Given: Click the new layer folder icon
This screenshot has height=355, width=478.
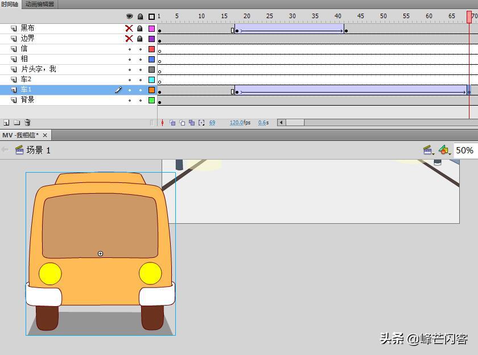Looking at the screenshot, I should [x=17, y=123].
